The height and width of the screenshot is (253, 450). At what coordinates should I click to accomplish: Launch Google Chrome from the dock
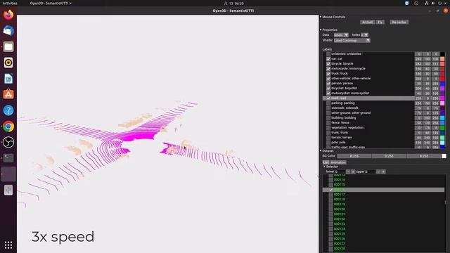pos(8,126)
